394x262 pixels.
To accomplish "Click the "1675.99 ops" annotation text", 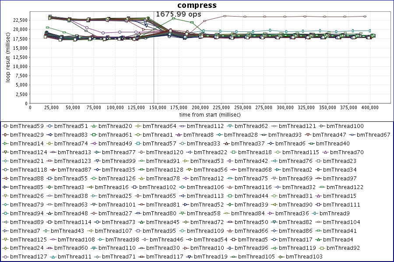I will pyautogui.click(x=178, y=14).
